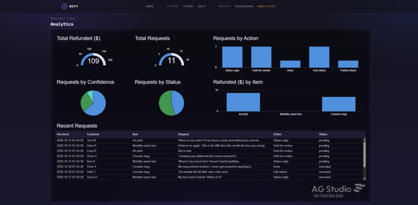Click the 2026-10-29 07:54:38 received cell

[70, 172]
